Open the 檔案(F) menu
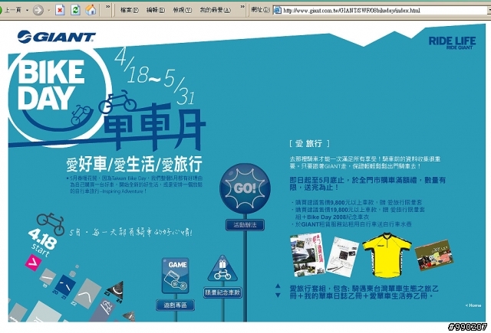The image size is (491, 333). [x=130, y=10]
